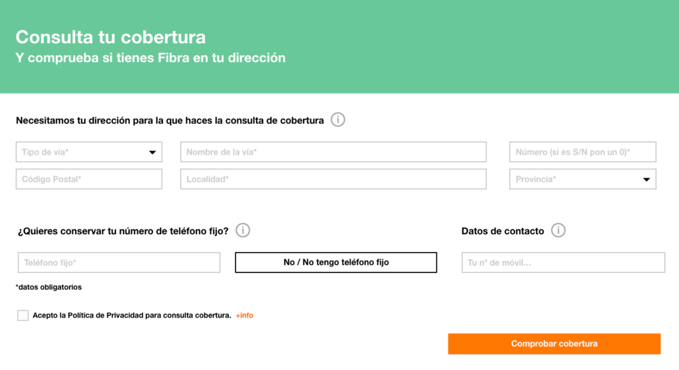Image resolution: width=679 pixels, height=370 pixels.
Task: Click the street Número input field
Action: [582, 152]
